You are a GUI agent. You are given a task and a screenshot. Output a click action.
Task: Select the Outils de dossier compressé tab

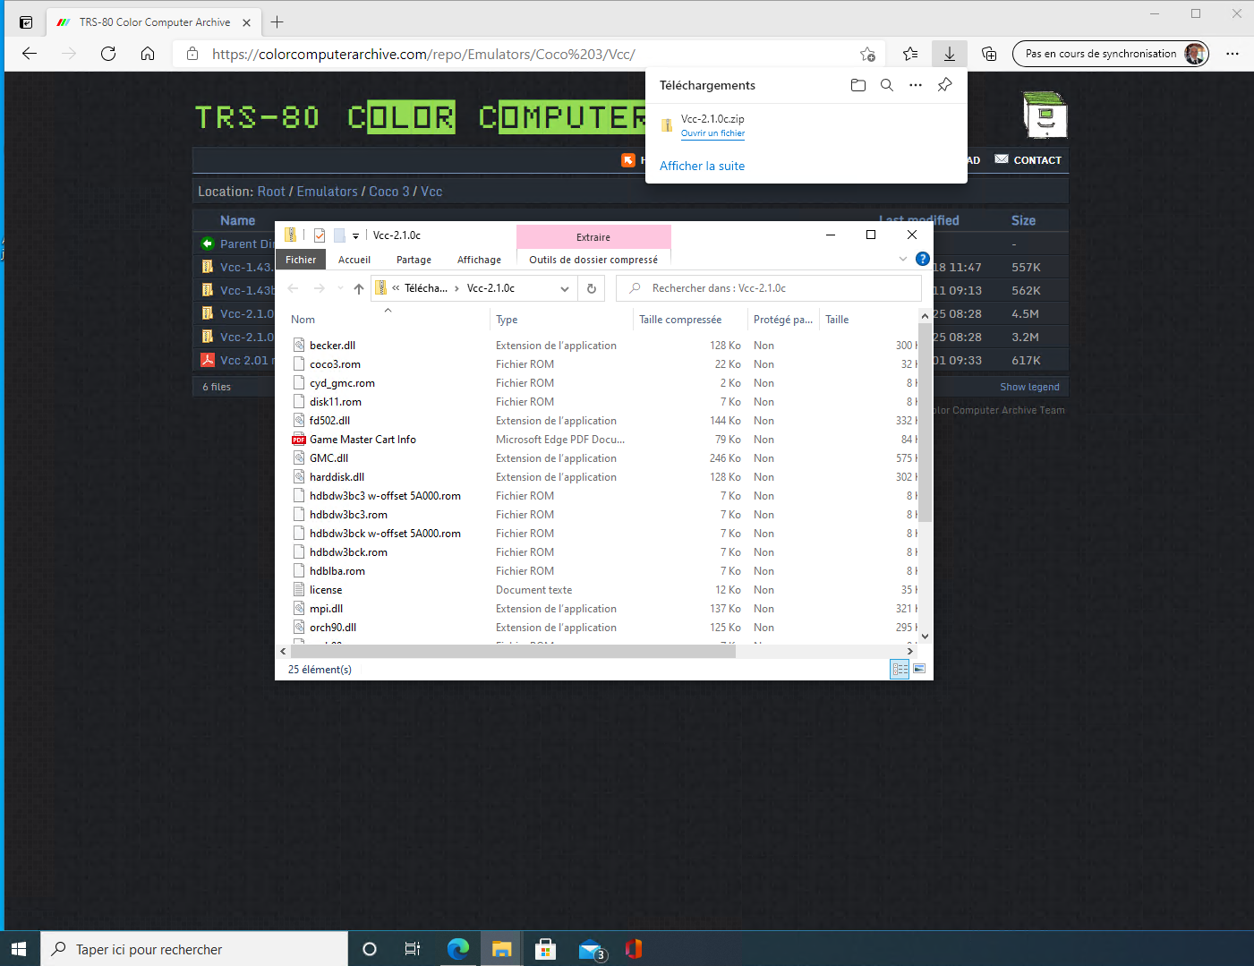(x=593, y=260)
